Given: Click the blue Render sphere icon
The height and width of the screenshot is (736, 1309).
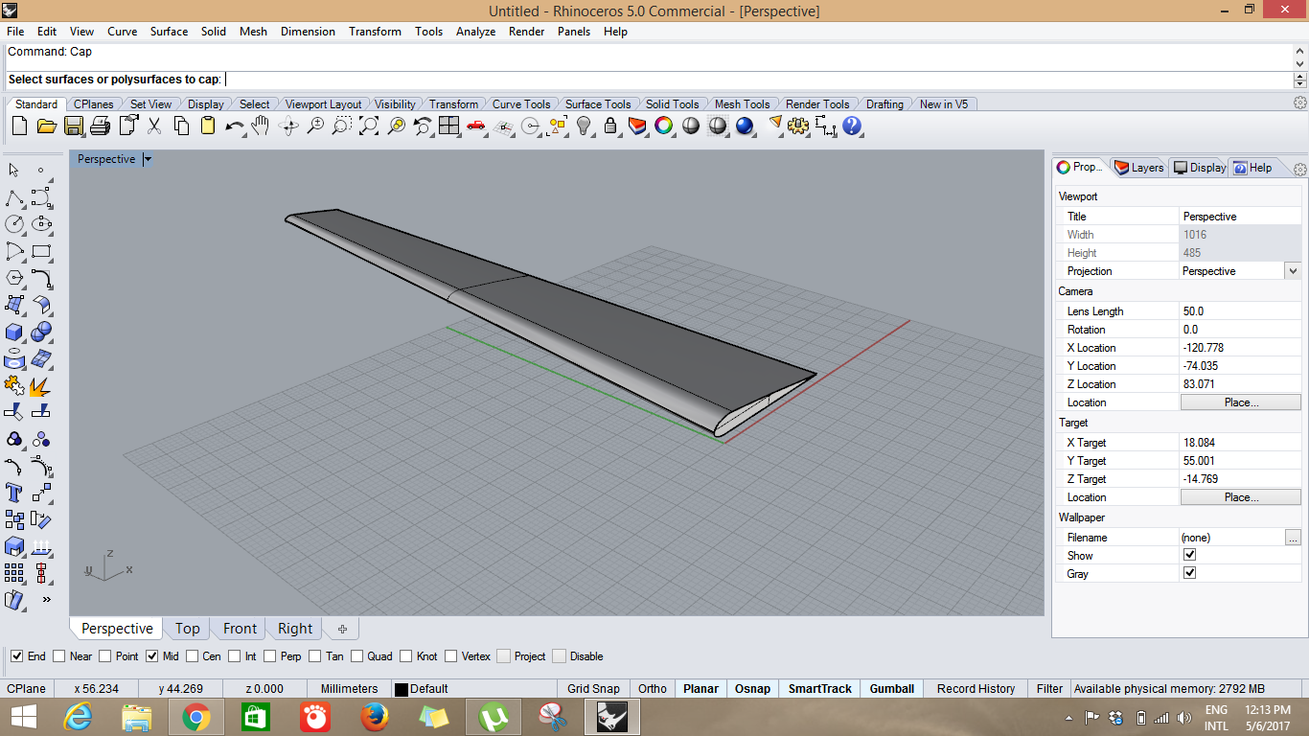Looking at the screenshot, I should [745, 126].
